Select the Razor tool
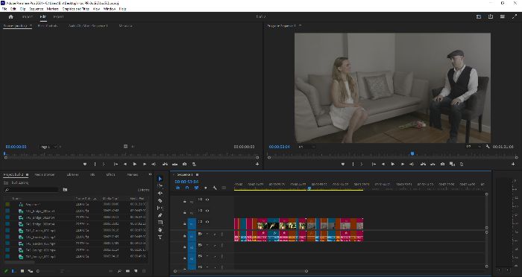Viewport: 522px width, 277px height. (160, 200)
